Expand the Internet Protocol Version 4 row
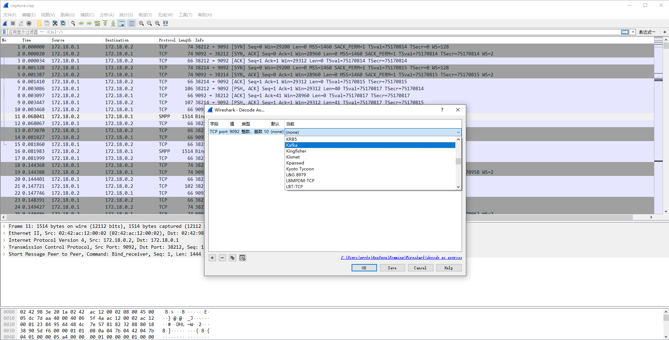Image resolution: width=669 pixels, height=340 pixels. [4, 240]
